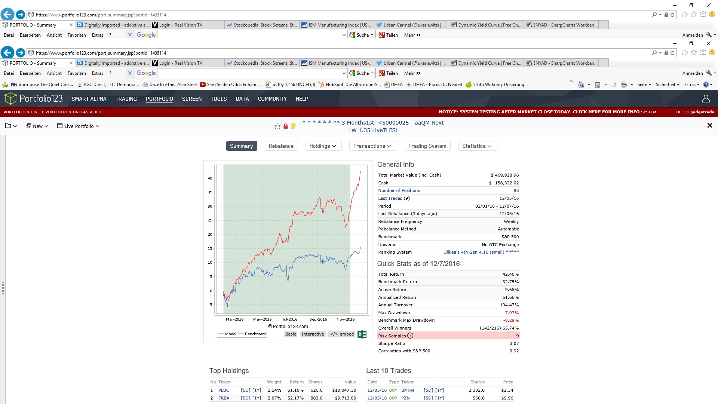Open Extras dropdown next to Sicherheit
The image size is (718, 404).
[x=692, y=85]
